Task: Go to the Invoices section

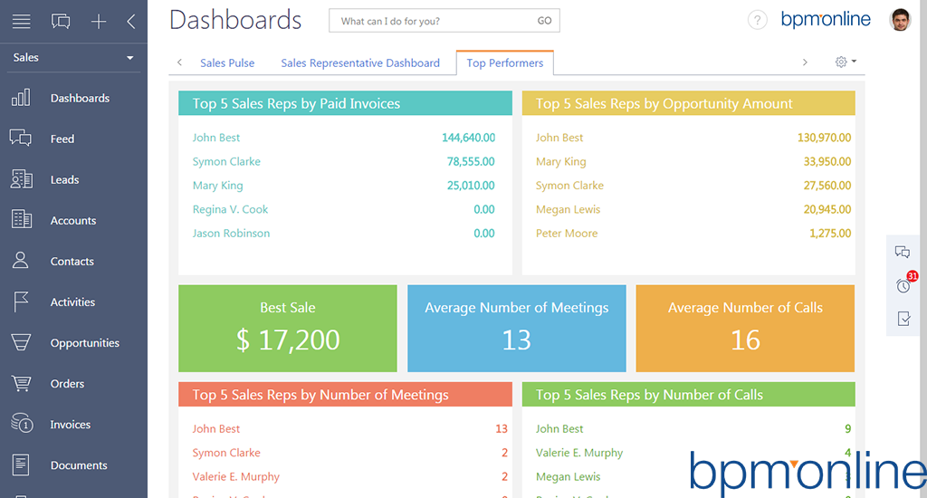Action: click(x=70, y=425)
